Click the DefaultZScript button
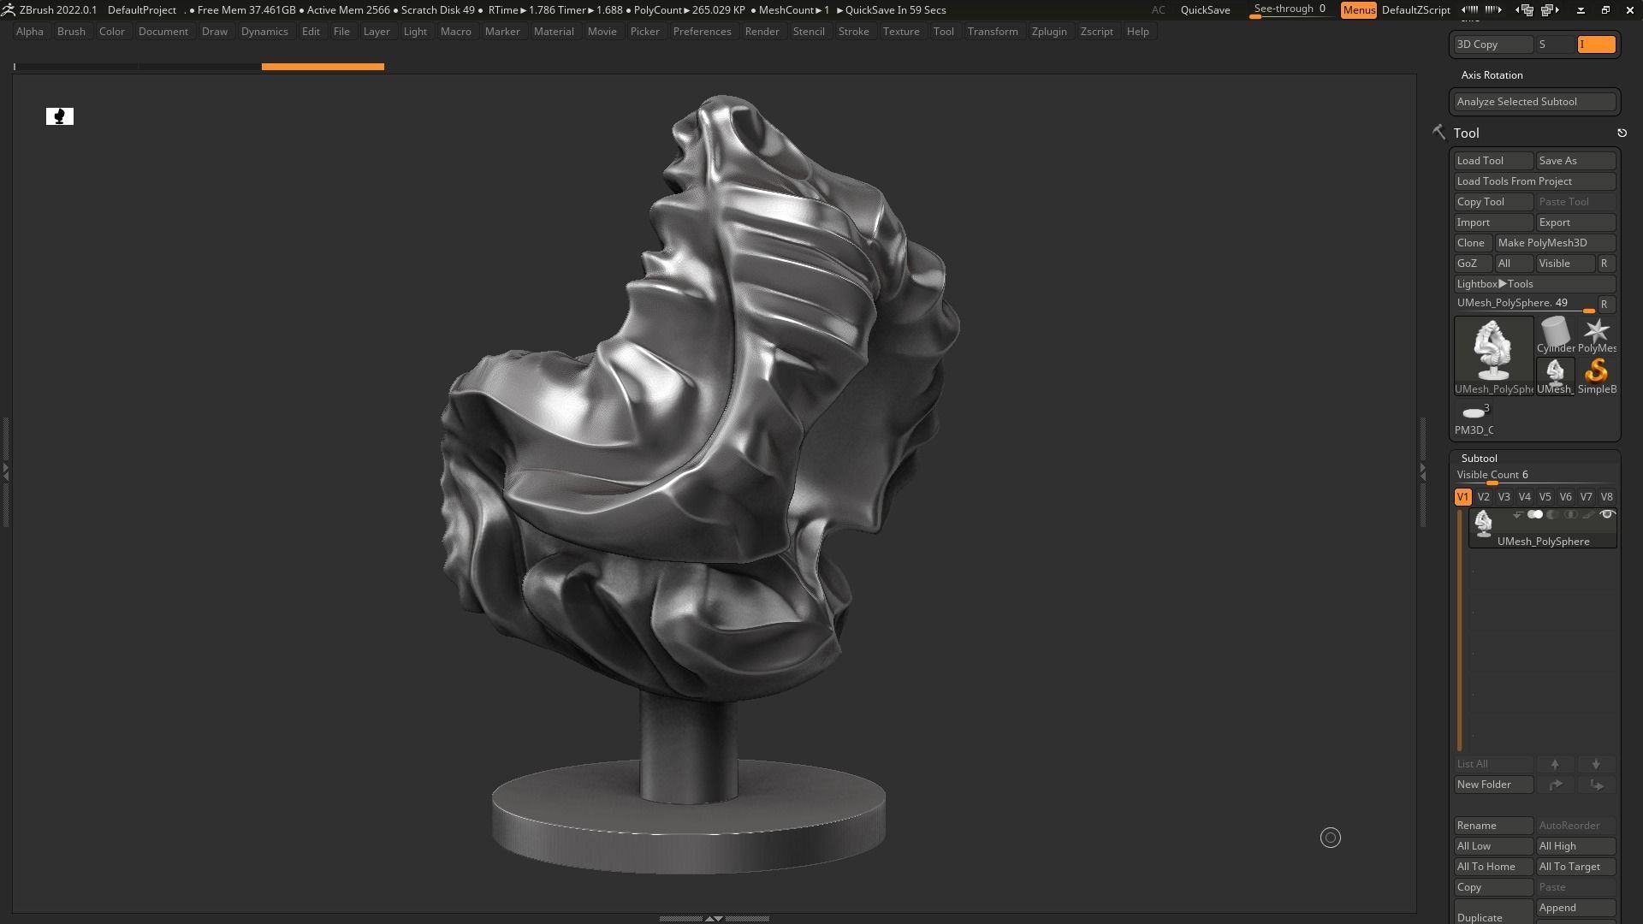The width and height of the screenshot is (1643, 924). click(1415, 10)
